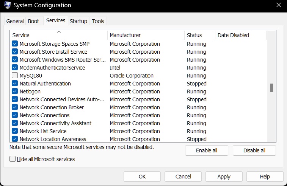Uncheck ModemAuthenticatorService checkbox

pos(15,68)
